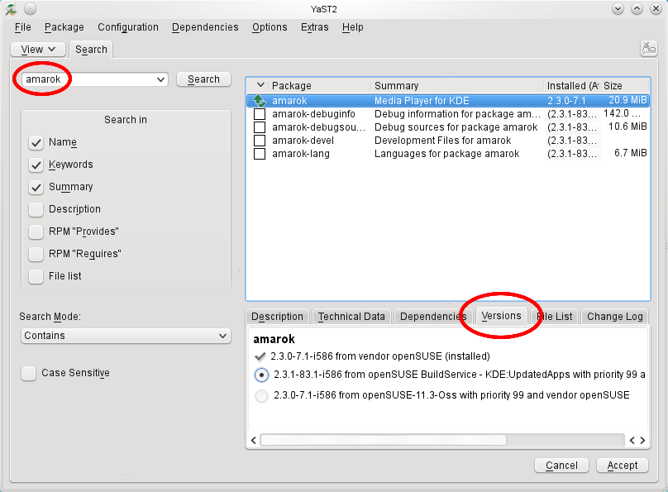
Task: Click the YaST window menu icon in title bar
Action: 11,8
